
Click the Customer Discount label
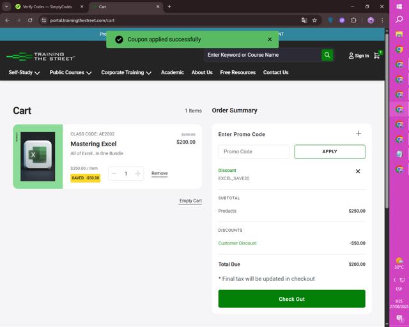tap(237, 243)
